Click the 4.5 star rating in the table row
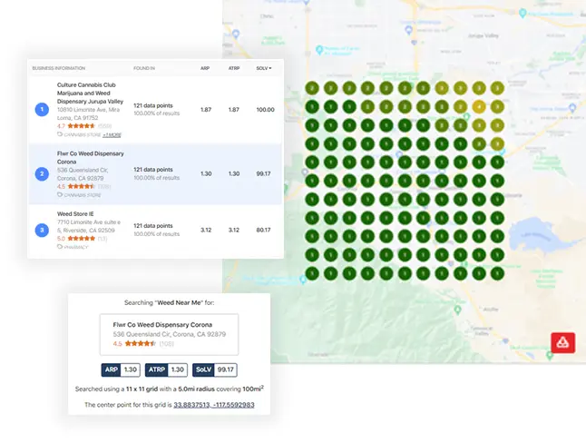 pyautogui.click(x=76, y=186)
